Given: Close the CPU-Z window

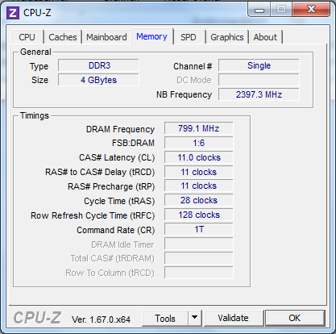Looking at the screenshot, I should point(311,10).
